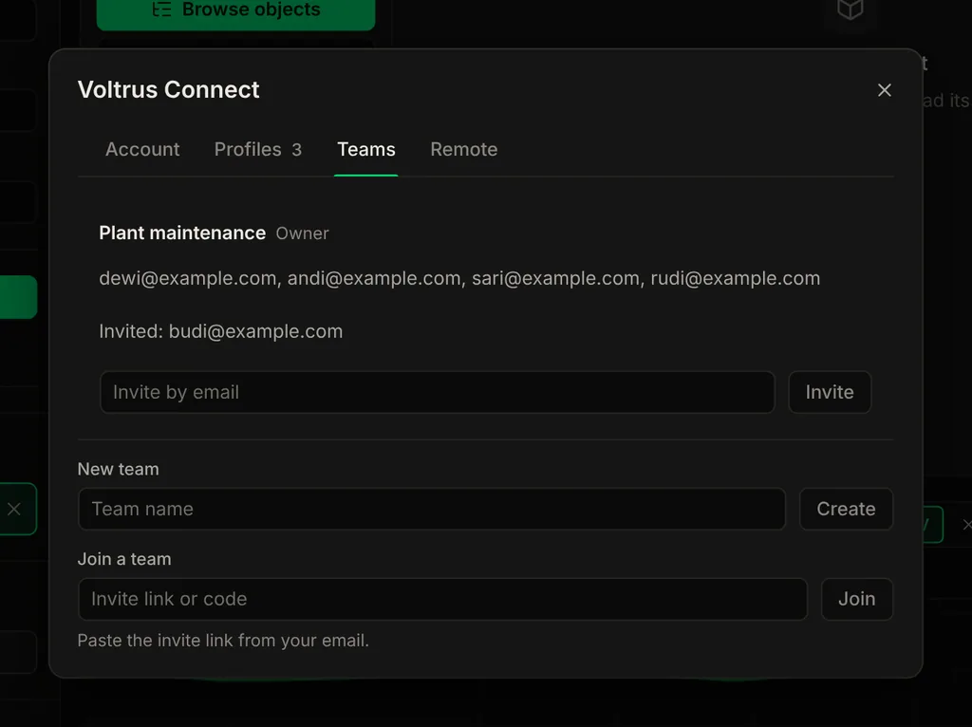
Task: Click the Invite by email field
Action: [x=437, y=392]
